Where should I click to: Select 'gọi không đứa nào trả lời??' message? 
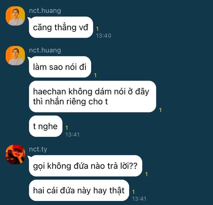click(x=85, y=166)
